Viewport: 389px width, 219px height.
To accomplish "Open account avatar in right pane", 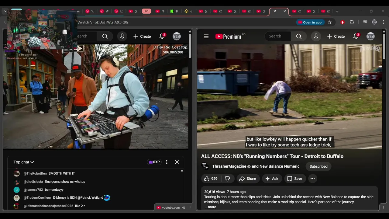I will click(x=370, y=36).
